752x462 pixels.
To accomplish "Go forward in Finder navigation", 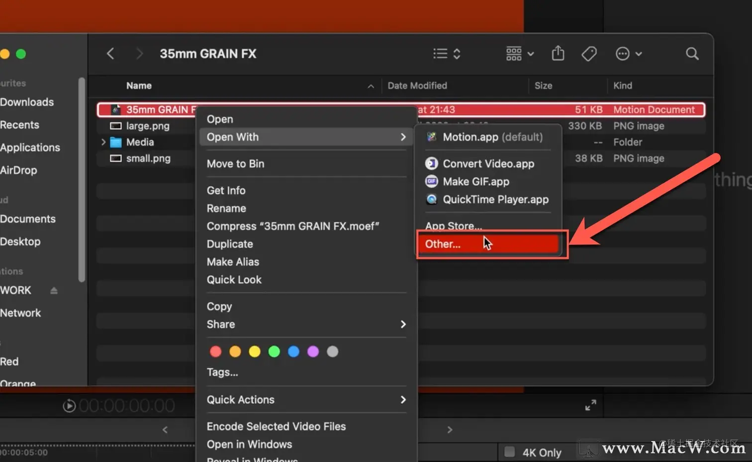I will pos(139,54).
